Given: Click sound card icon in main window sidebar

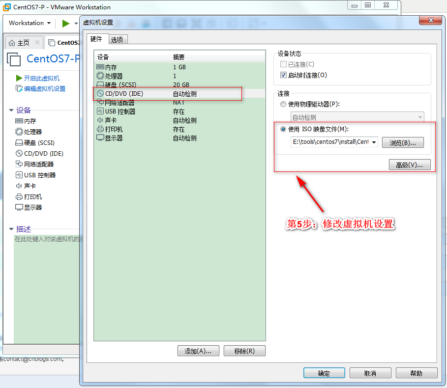Looking at the screenshot, I should (19, 186).
